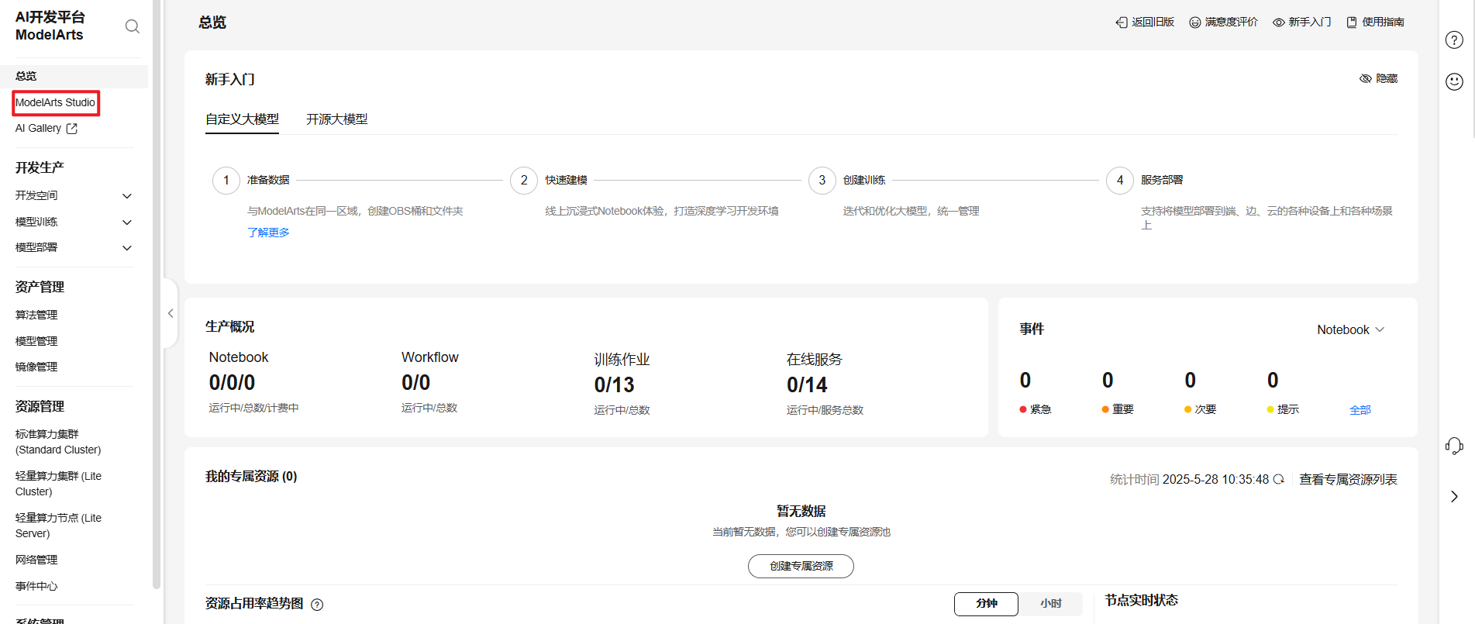Click the 训练作业 0/13 count
The width and height of the screenshot is (1475, 624).
tap(614, 385)
